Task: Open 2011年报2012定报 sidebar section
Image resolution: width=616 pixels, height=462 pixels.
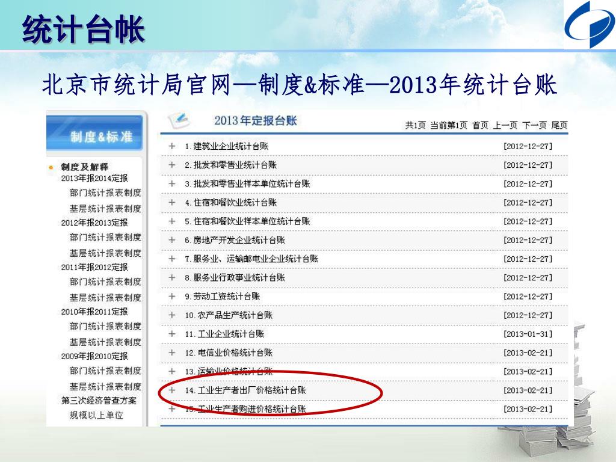Action: (94, 267)
